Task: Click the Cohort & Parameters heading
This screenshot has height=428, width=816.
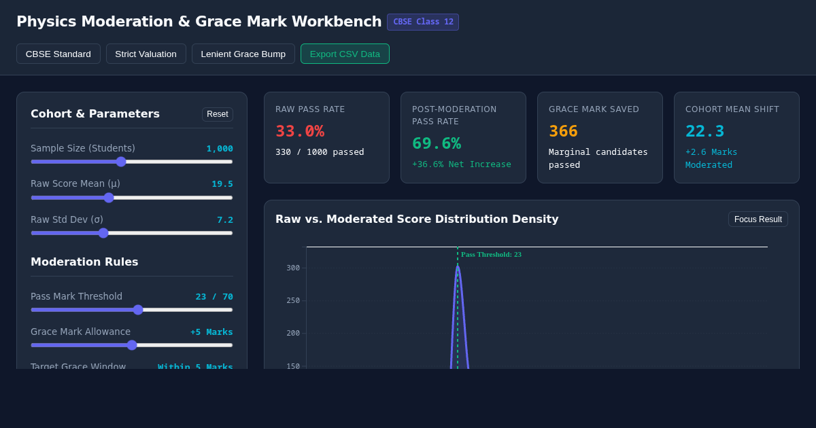Action: point(95,113)
